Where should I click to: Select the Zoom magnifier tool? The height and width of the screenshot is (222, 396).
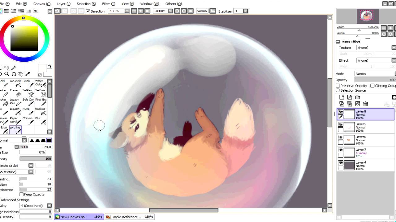[x=7, y=74]
